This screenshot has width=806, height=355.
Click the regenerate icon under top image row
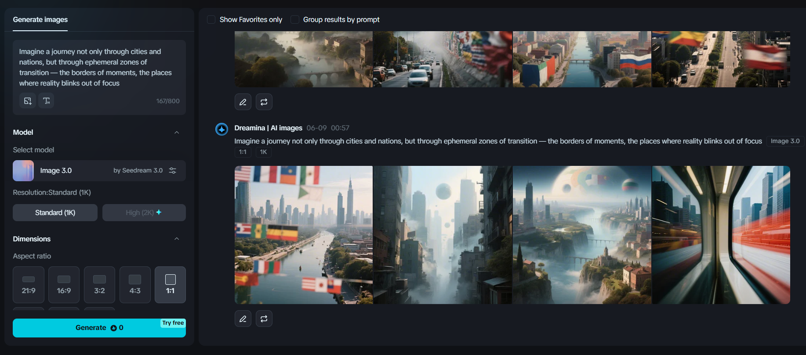pyautogui.click(x=264, y=102)
